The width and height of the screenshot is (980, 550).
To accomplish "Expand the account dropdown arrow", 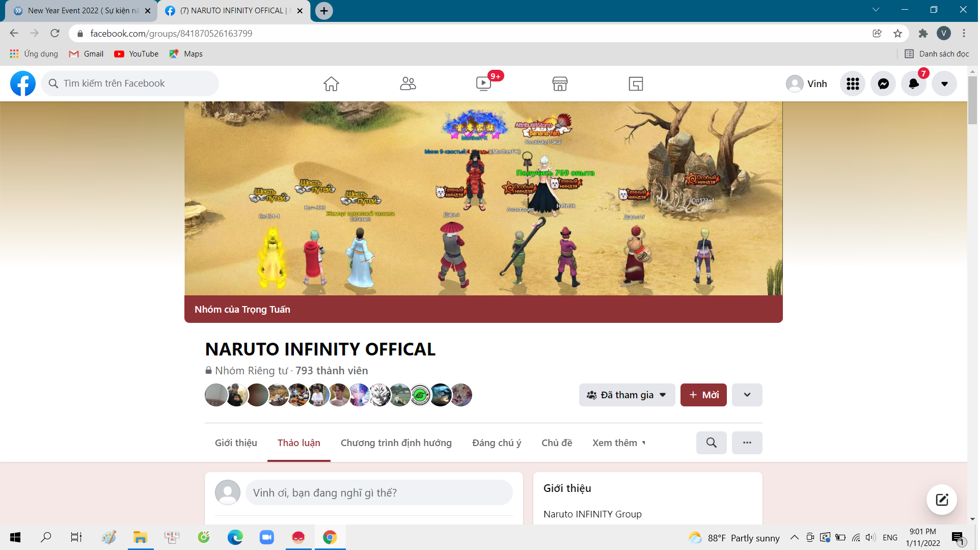I will pyautogui.click(x=944, y=84).
